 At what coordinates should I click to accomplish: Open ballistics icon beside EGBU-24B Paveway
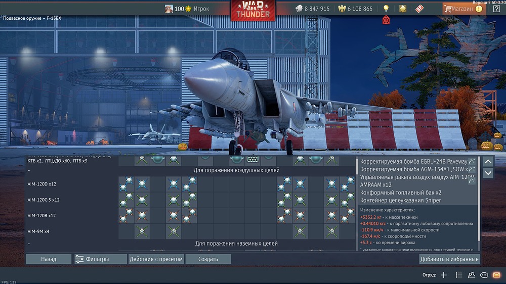(472, 161)
